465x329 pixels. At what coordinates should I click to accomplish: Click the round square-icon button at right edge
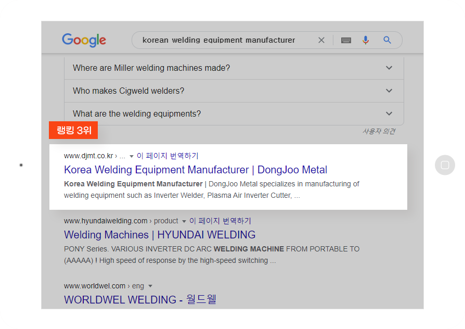click(445, 165)
